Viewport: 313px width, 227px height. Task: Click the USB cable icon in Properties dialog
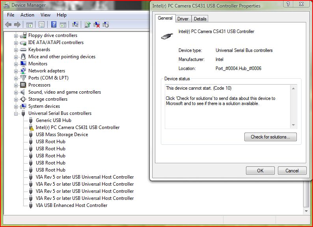click(x=167, y=36)
